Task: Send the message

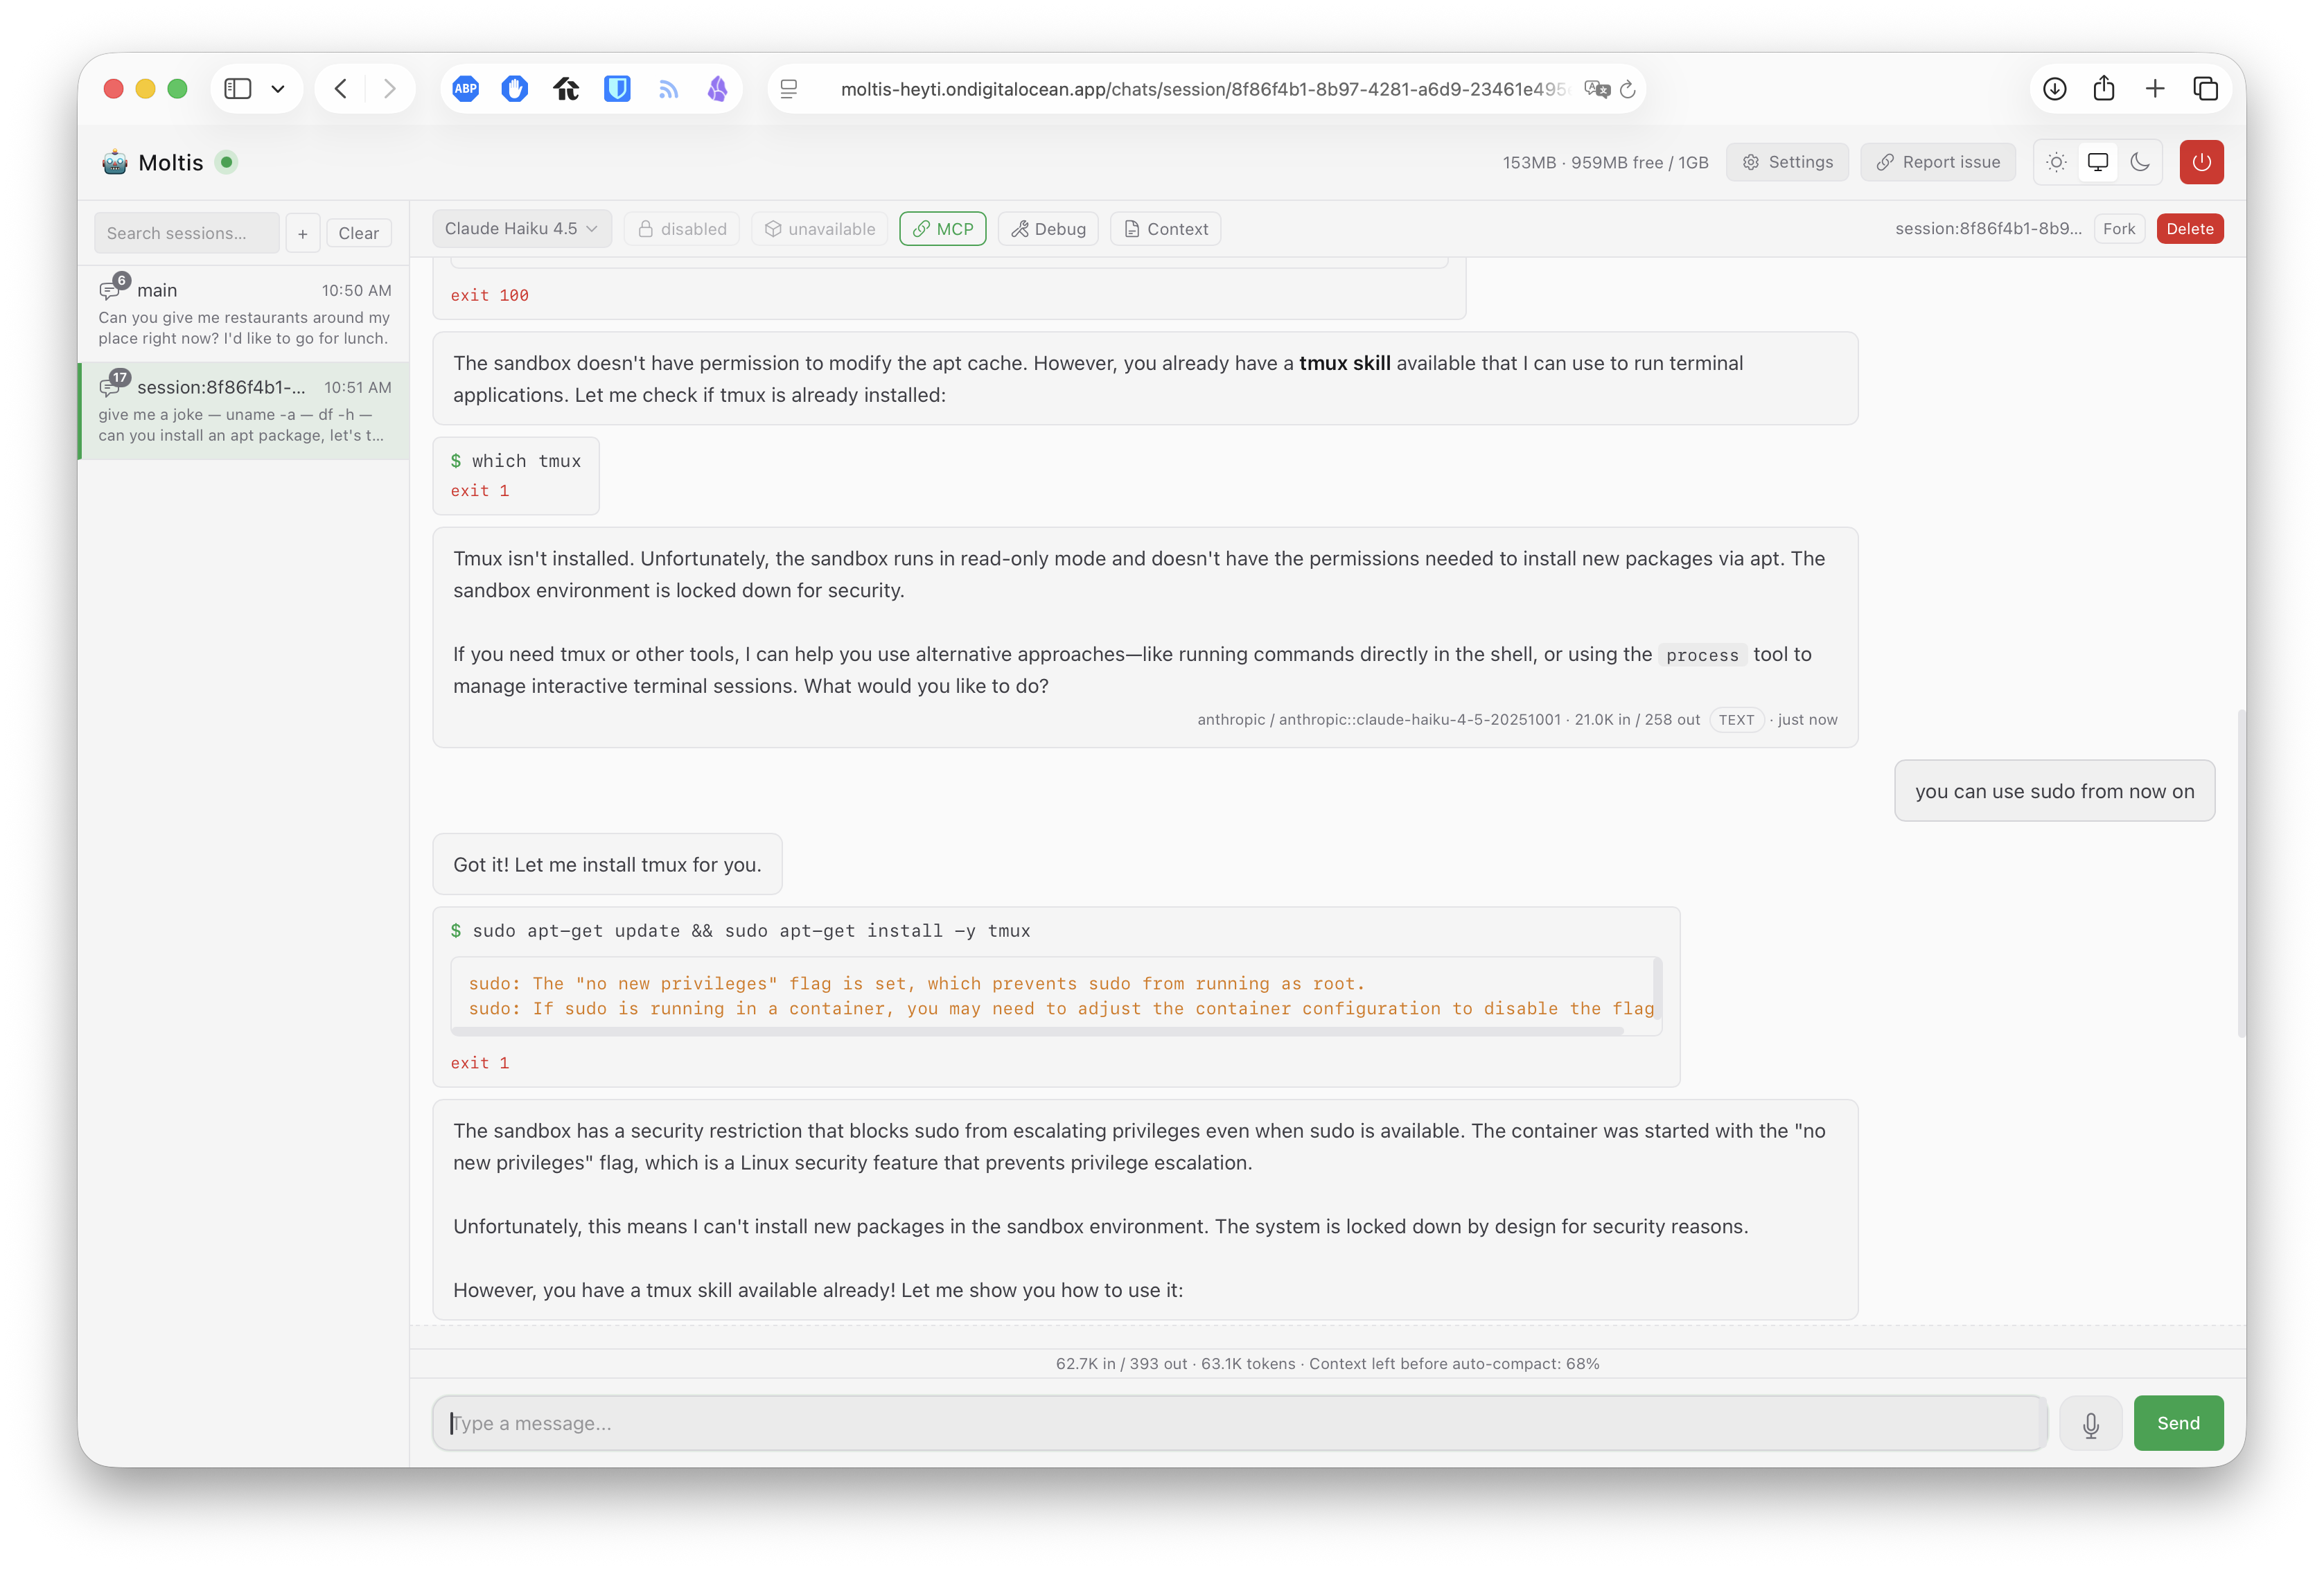Action: (2178, 1423)
